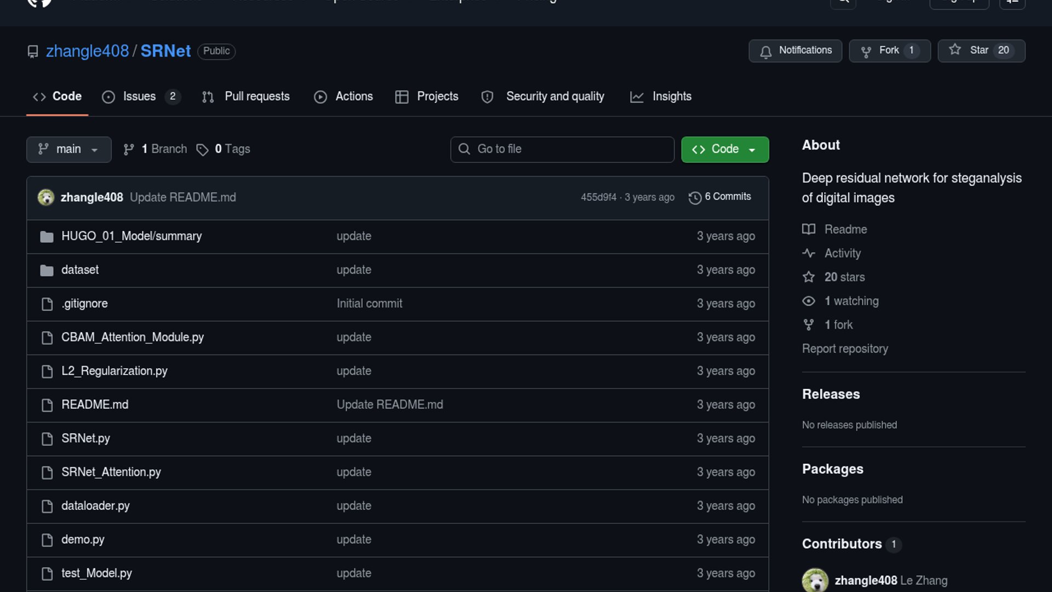Click the 1 watching eye icon
The image size is (1052, 592).
[x=809, y=301]
